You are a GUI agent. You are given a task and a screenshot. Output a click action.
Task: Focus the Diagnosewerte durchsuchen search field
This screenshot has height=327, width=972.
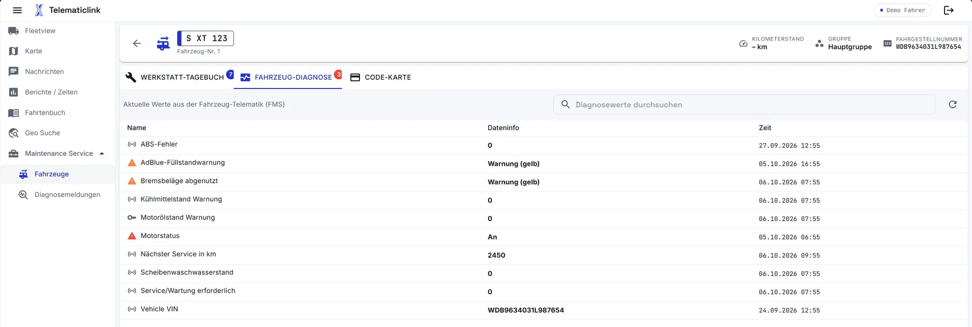tap(744, 105)
